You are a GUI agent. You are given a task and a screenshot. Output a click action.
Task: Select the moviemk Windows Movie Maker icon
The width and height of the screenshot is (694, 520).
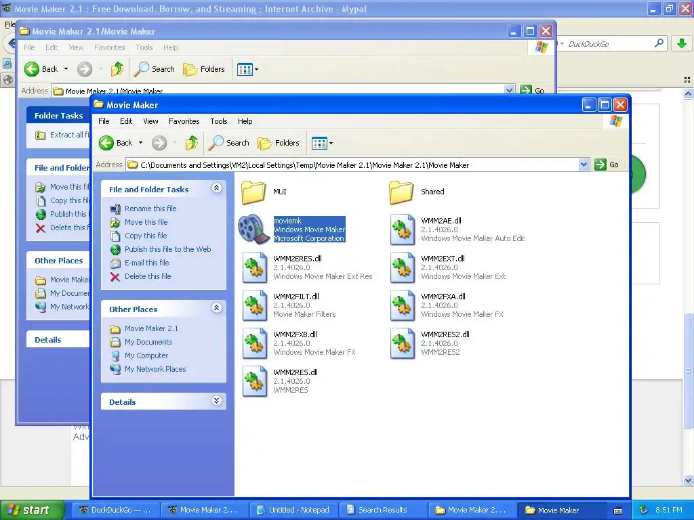253,229
